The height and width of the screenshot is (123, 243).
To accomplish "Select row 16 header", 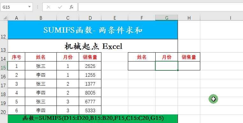I will tap(4, 75).
